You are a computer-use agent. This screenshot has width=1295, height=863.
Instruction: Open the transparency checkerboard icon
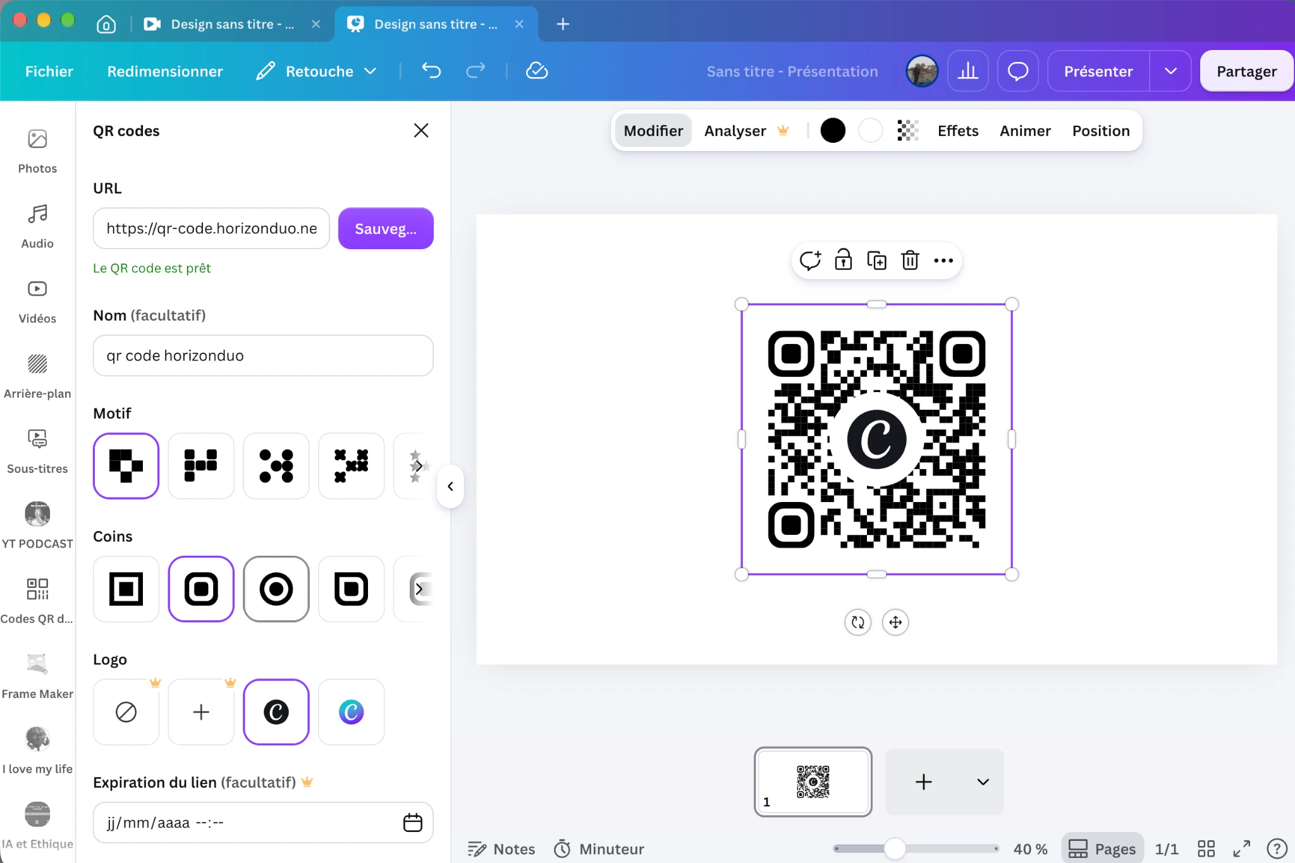pos(908,131)
